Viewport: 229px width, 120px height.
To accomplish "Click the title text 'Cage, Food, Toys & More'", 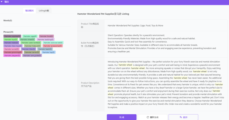I will click(x=151, y=26).
